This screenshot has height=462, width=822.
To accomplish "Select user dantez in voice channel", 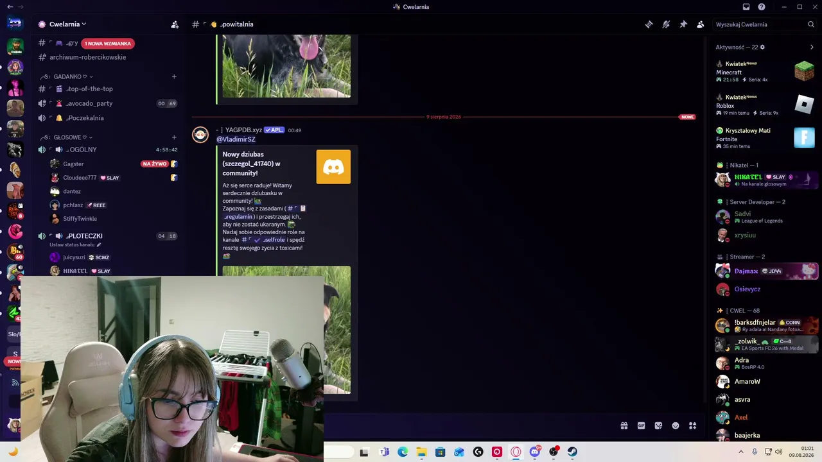I will coord(72,191).
